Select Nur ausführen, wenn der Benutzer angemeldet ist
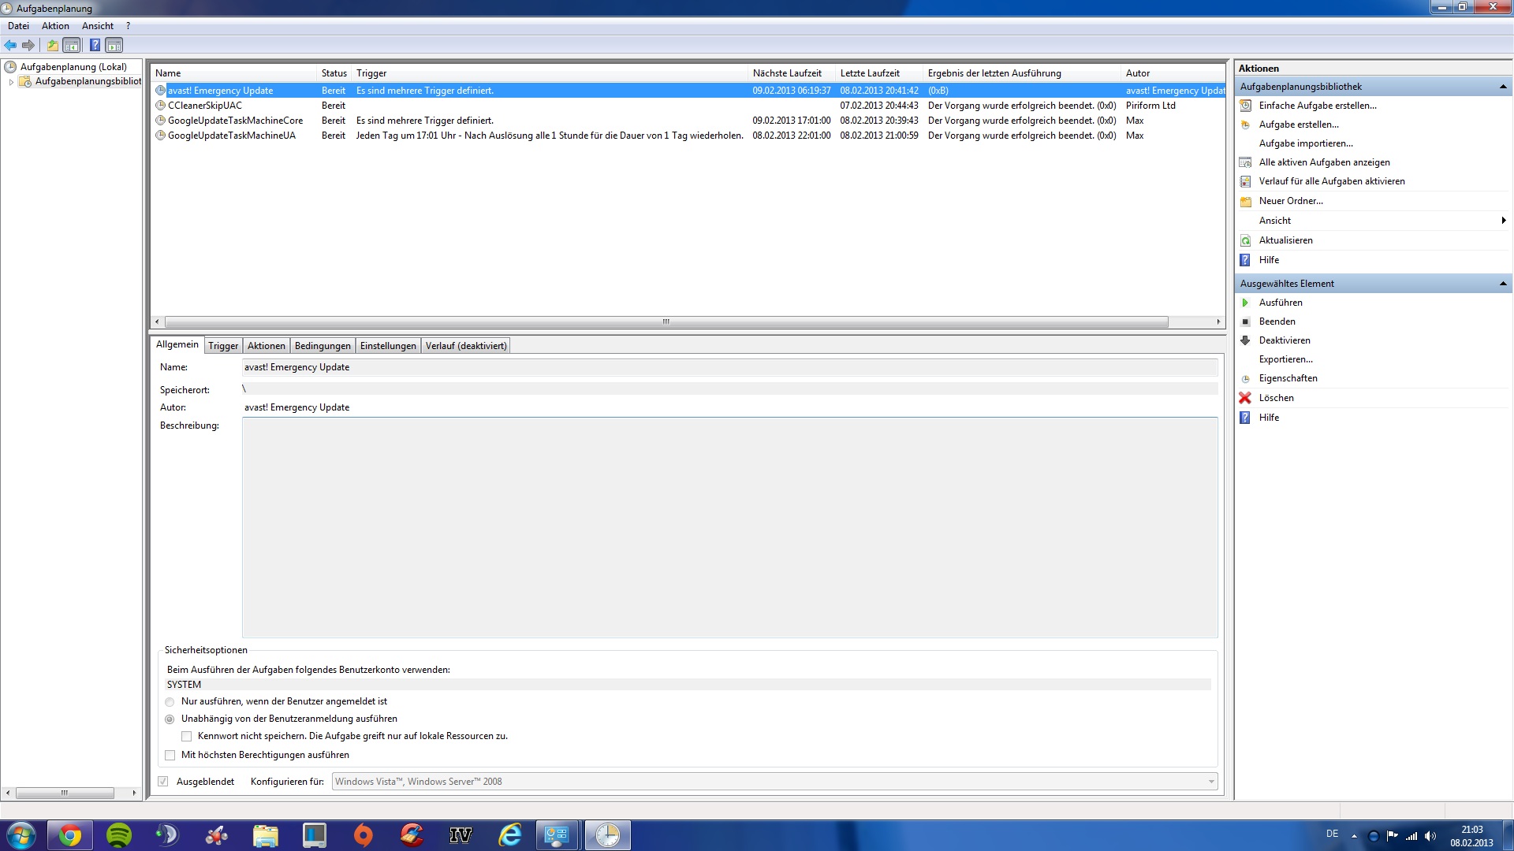Viewport: 1514px width, 851px height. [x=170, y=701]
